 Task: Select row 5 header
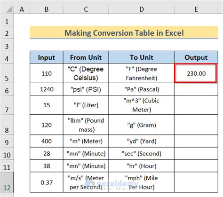7,73
